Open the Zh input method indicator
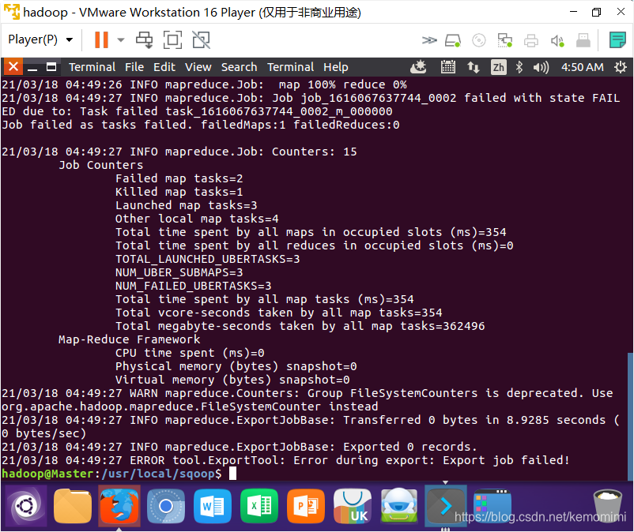 coord(498,67)
